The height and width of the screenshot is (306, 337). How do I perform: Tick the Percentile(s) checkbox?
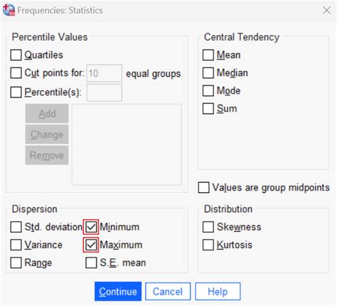point(16,92)
